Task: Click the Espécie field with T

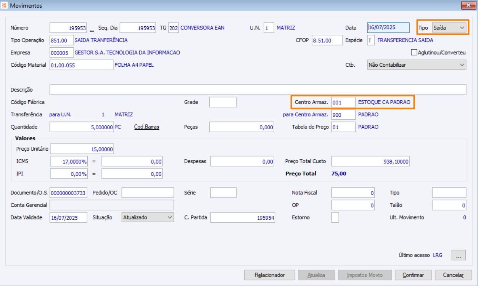Action: coord(371,40)
